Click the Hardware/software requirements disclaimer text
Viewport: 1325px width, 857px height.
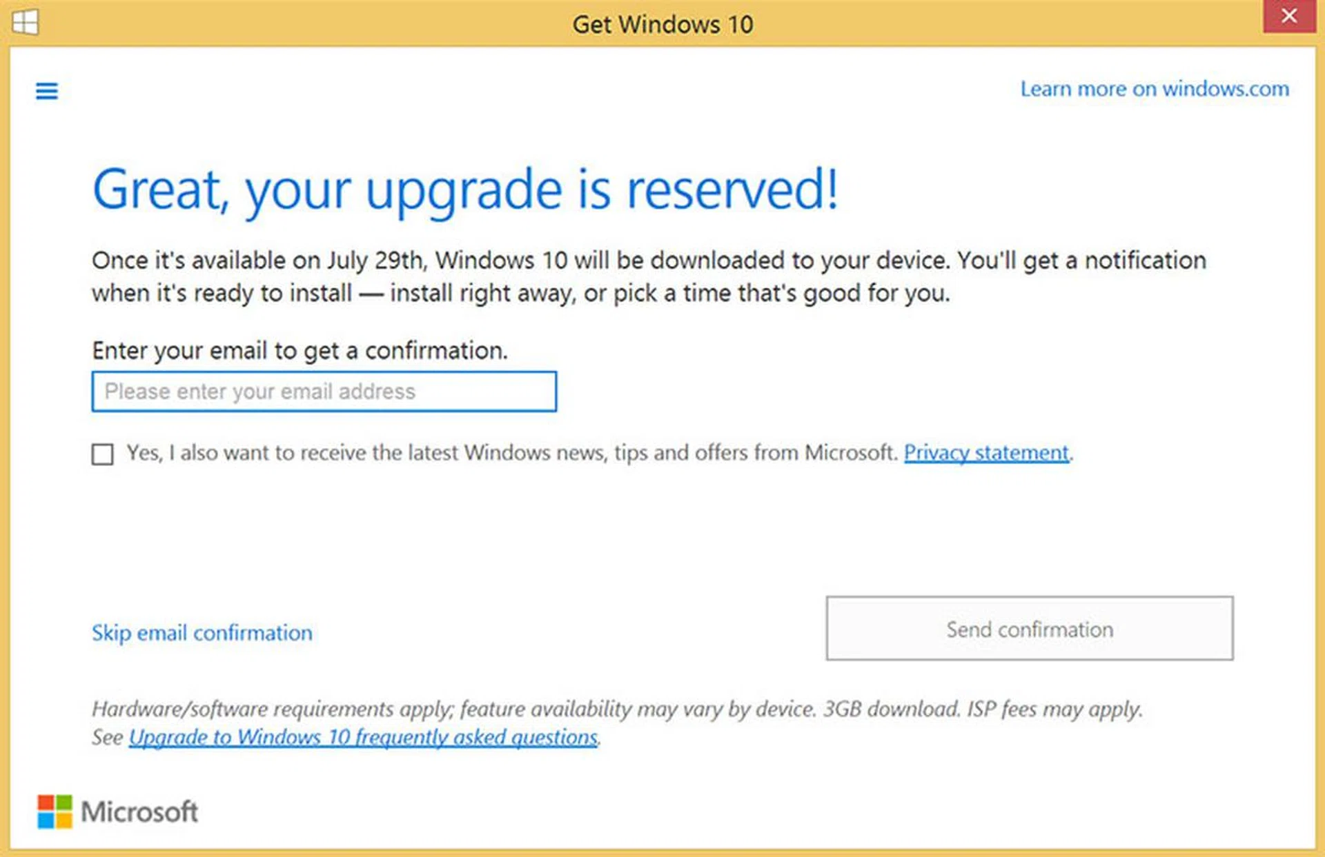pos(617,709)
